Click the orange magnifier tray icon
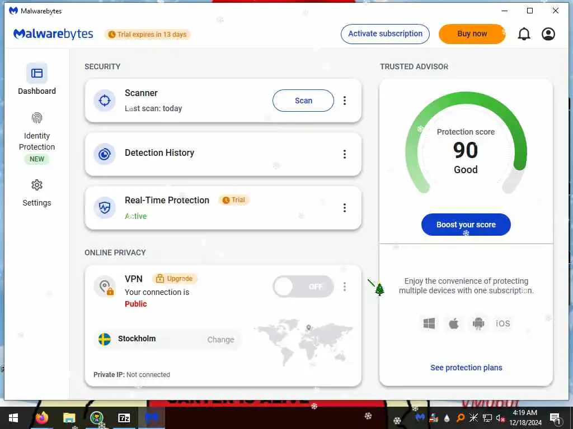 click(x=461, y=418)
